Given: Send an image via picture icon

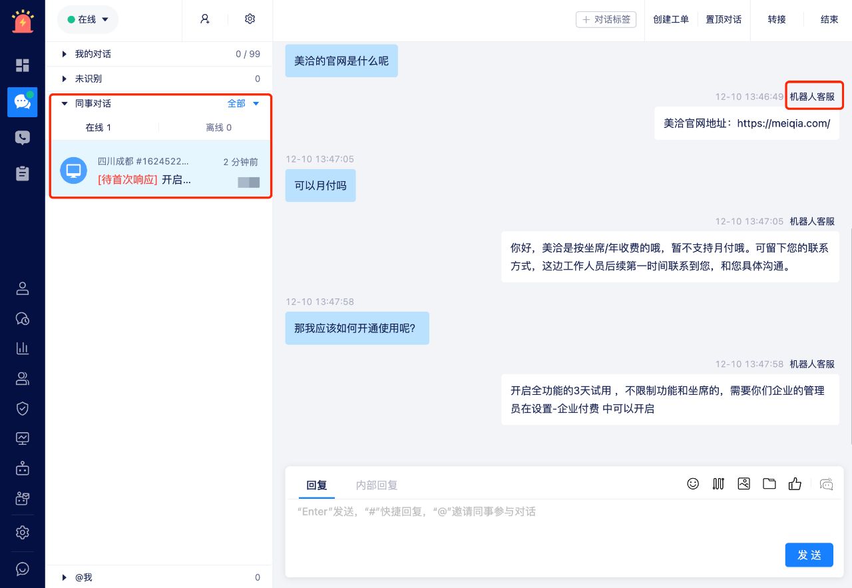Looking at the screenshot, I should 744,484.
